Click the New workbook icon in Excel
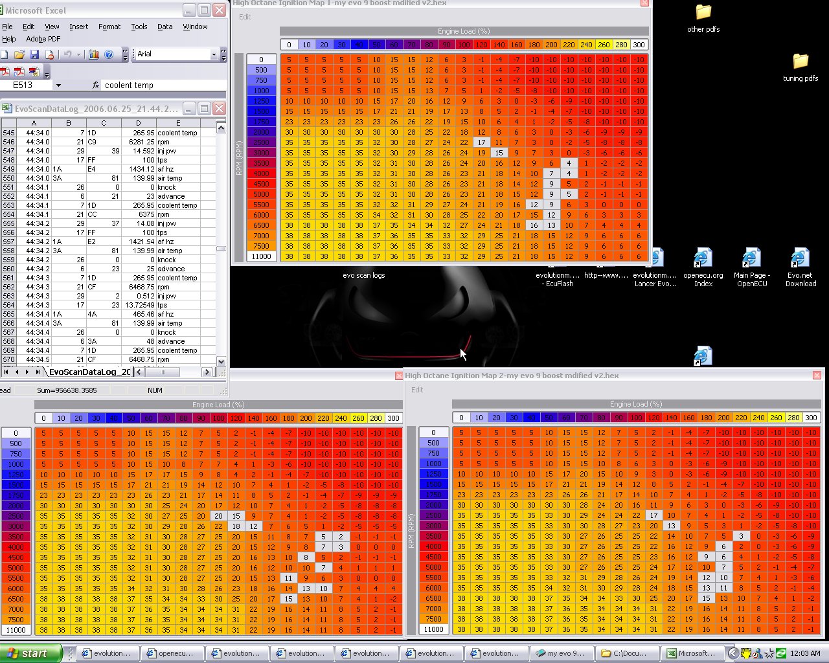829x663 pixels. point(5,55)
